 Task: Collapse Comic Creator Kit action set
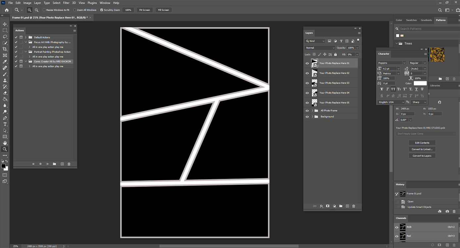26,62
